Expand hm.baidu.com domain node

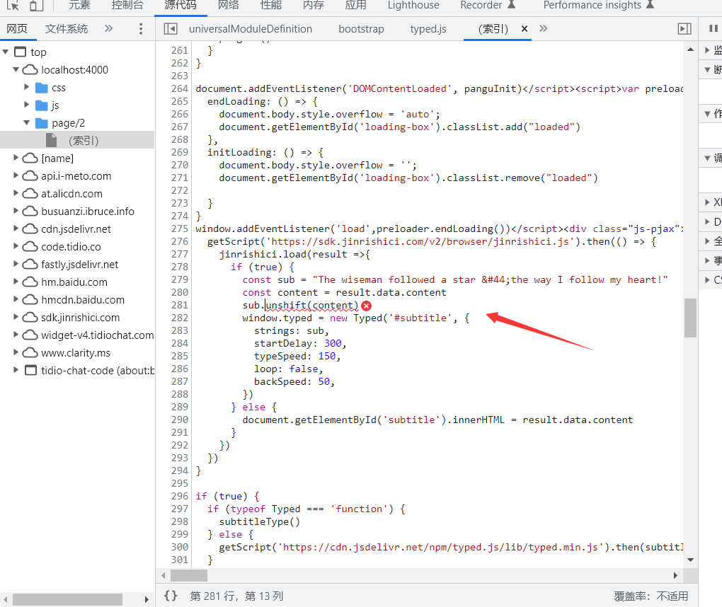(16, 282)
